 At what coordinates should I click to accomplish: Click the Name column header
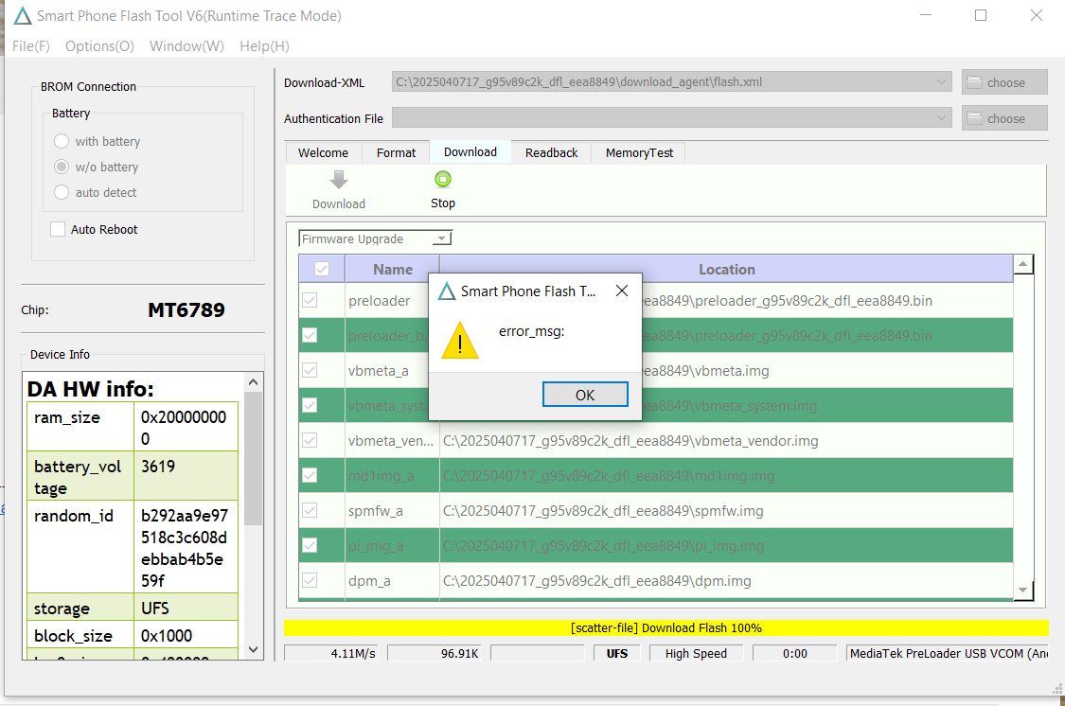click(393, 269)
